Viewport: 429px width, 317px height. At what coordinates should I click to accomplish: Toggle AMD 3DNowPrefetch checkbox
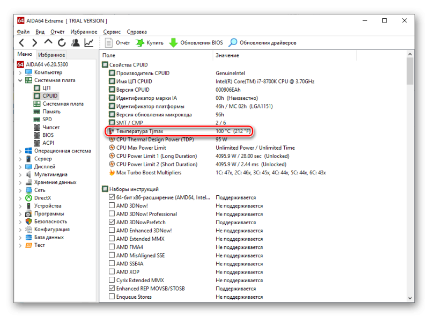click(x=112, y=222)
